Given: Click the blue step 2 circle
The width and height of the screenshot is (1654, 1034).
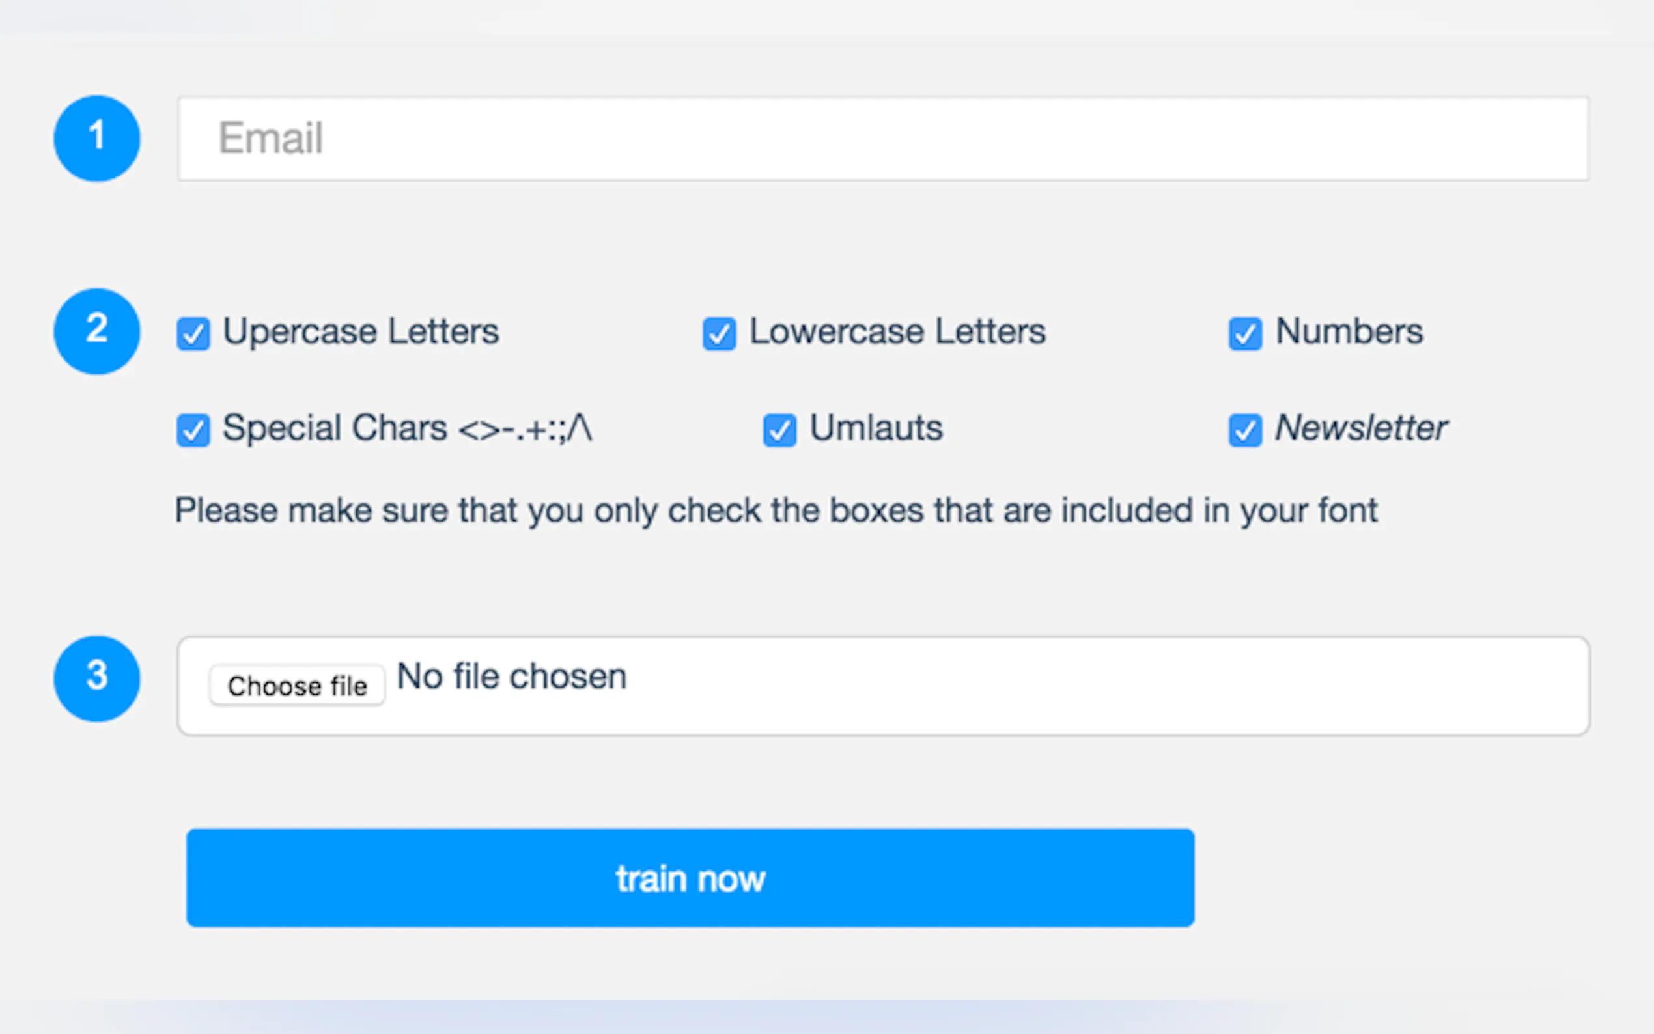Looking at the screenshot, I should click(x=97, y=331).
